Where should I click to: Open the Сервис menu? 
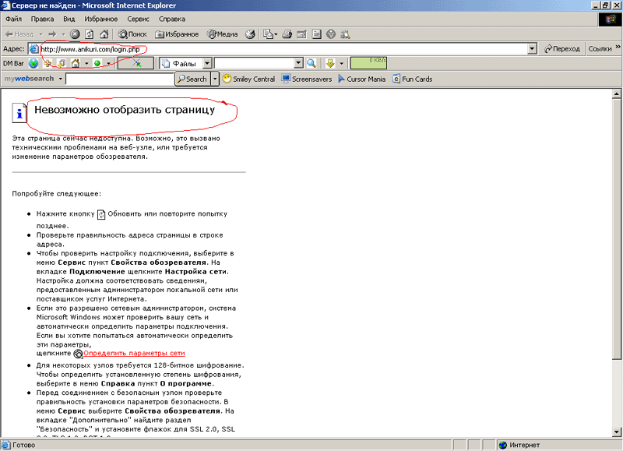coord(138,18)
